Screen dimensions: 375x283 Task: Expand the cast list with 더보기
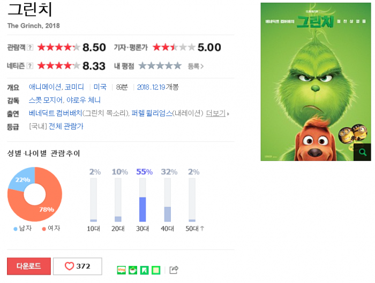coord(217,113)
